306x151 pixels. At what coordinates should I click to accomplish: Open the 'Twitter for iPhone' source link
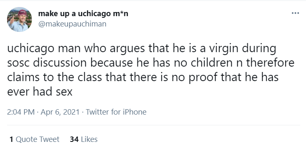point(116,112)
